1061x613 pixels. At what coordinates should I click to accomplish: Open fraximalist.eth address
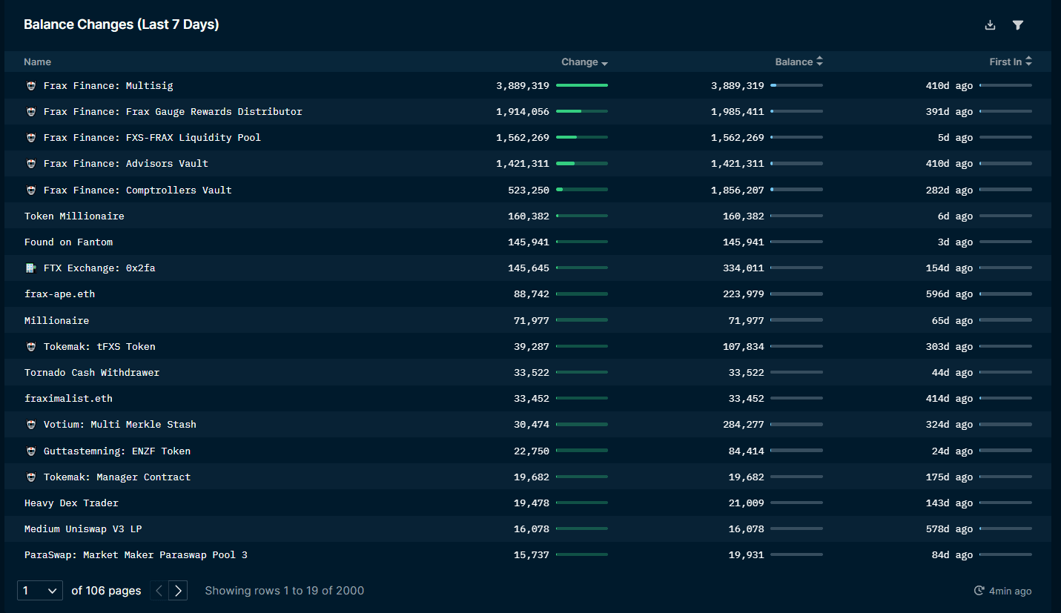pyautogui.click(x=68, y=399)
